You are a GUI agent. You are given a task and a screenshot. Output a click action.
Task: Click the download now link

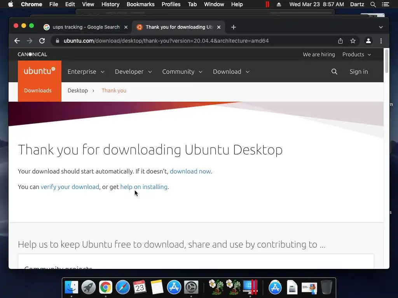[190, 171]
